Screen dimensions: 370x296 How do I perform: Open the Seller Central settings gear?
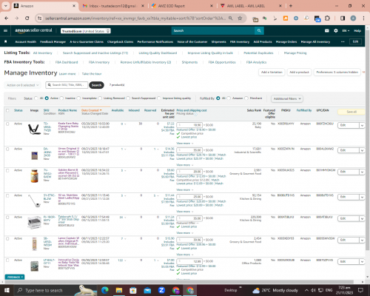tap(336, 30)
